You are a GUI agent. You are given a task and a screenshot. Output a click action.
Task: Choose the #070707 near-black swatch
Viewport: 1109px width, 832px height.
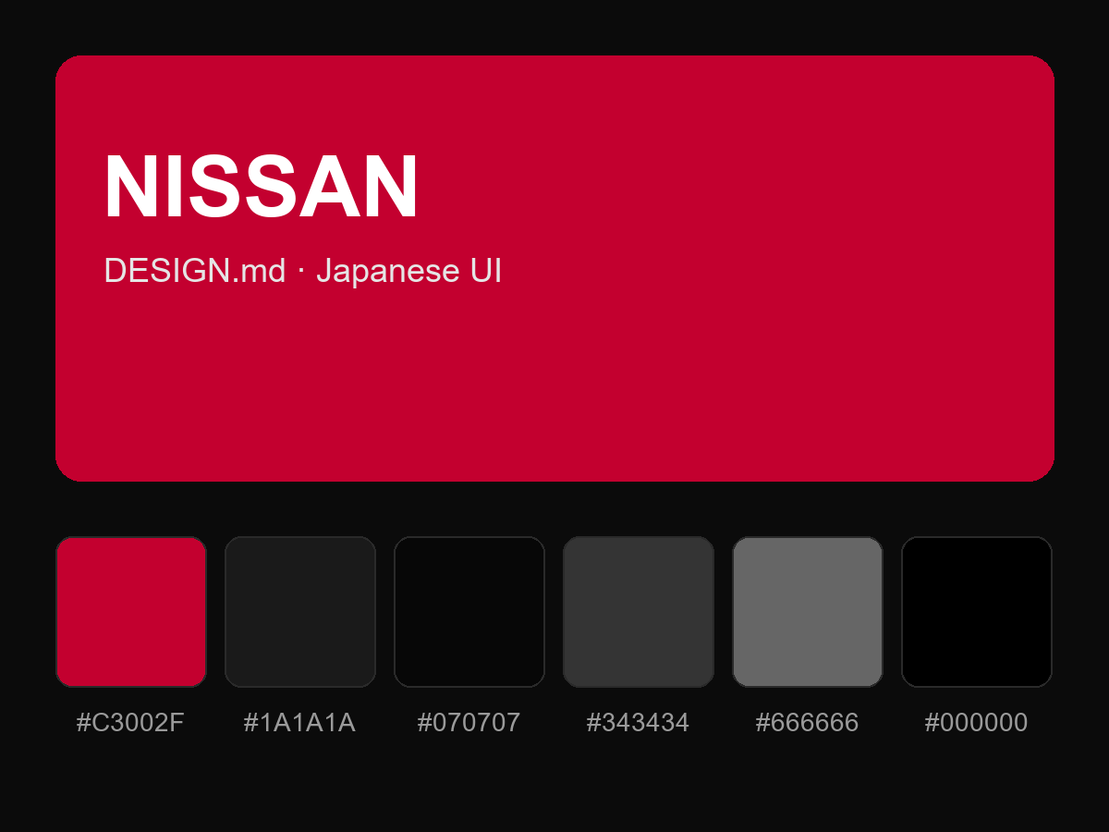pos(469,612)
